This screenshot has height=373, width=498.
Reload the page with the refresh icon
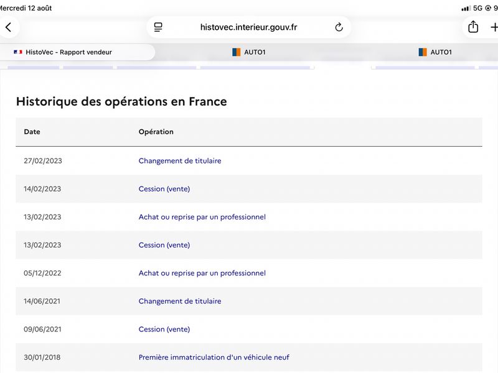click(x=339, y=27)
